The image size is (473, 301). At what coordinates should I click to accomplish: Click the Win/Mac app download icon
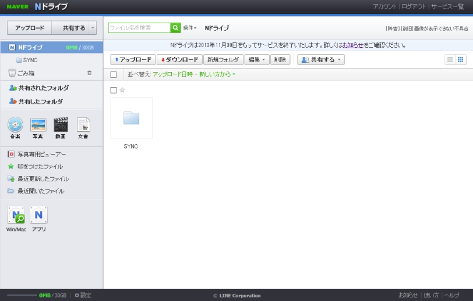pyautogui.click(x=16, y=214)
